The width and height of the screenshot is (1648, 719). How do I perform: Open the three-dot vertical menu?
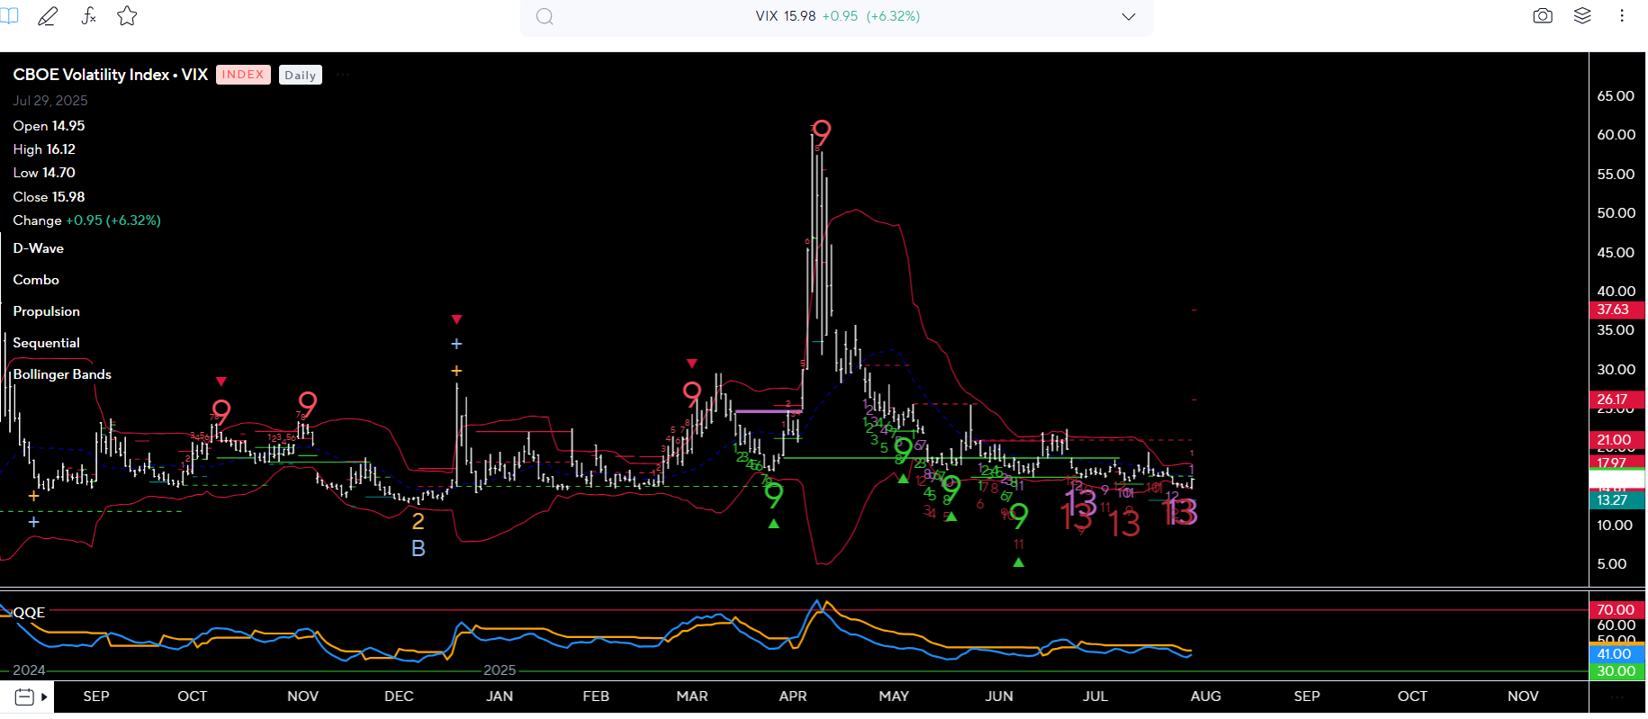[x=1622, y=16]
